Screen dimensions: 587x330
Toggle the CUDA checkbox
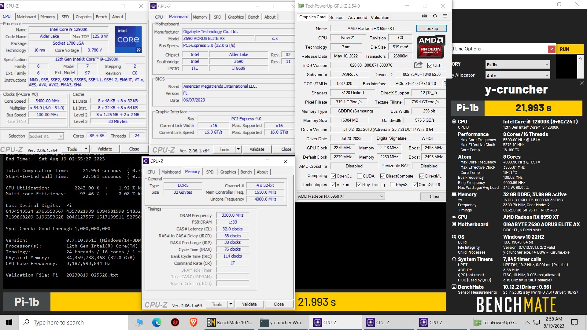point(360,176)
